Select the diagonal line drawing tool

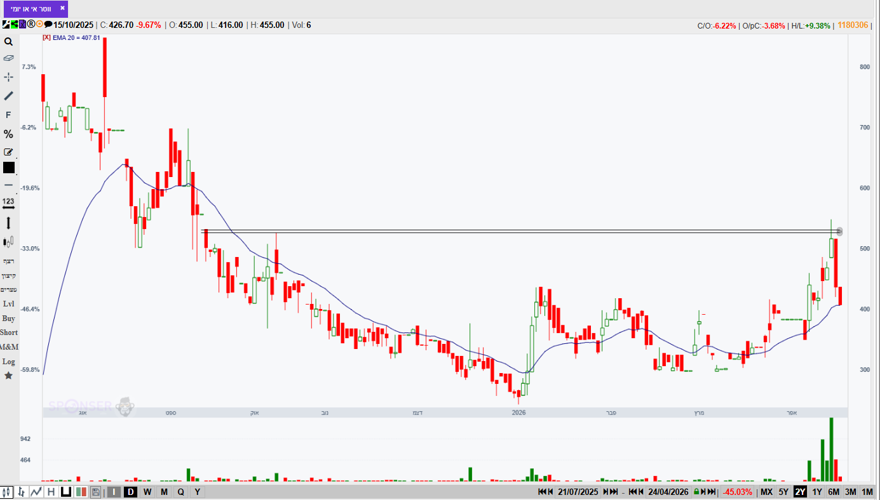[x=8, y=96]
